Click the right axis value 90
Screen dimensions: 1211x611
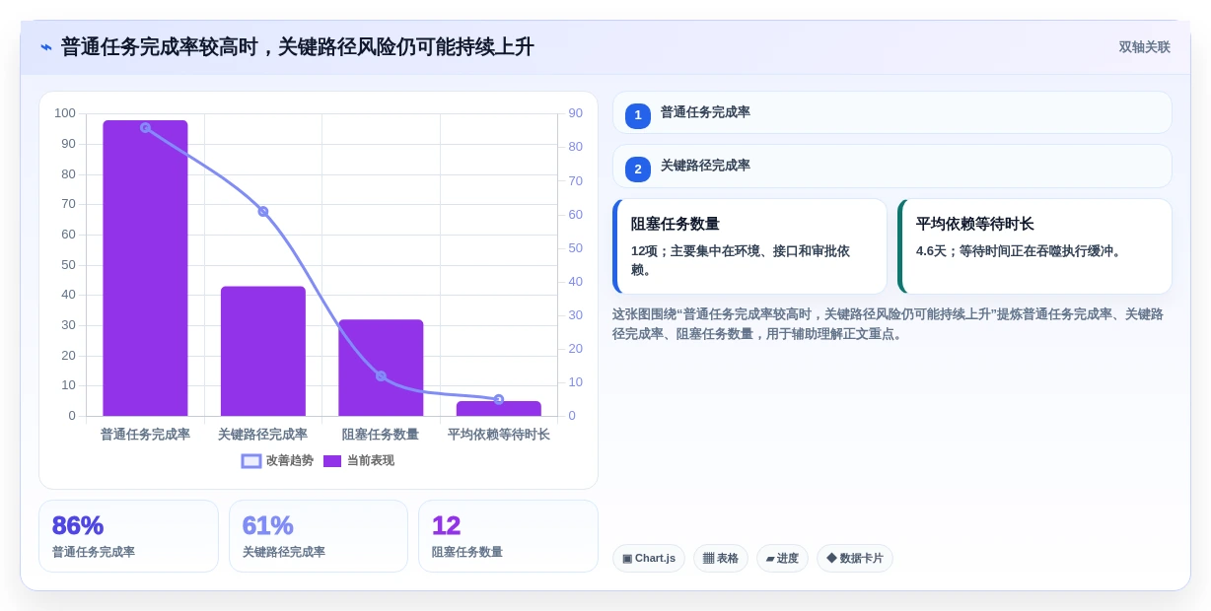(576, 113)
